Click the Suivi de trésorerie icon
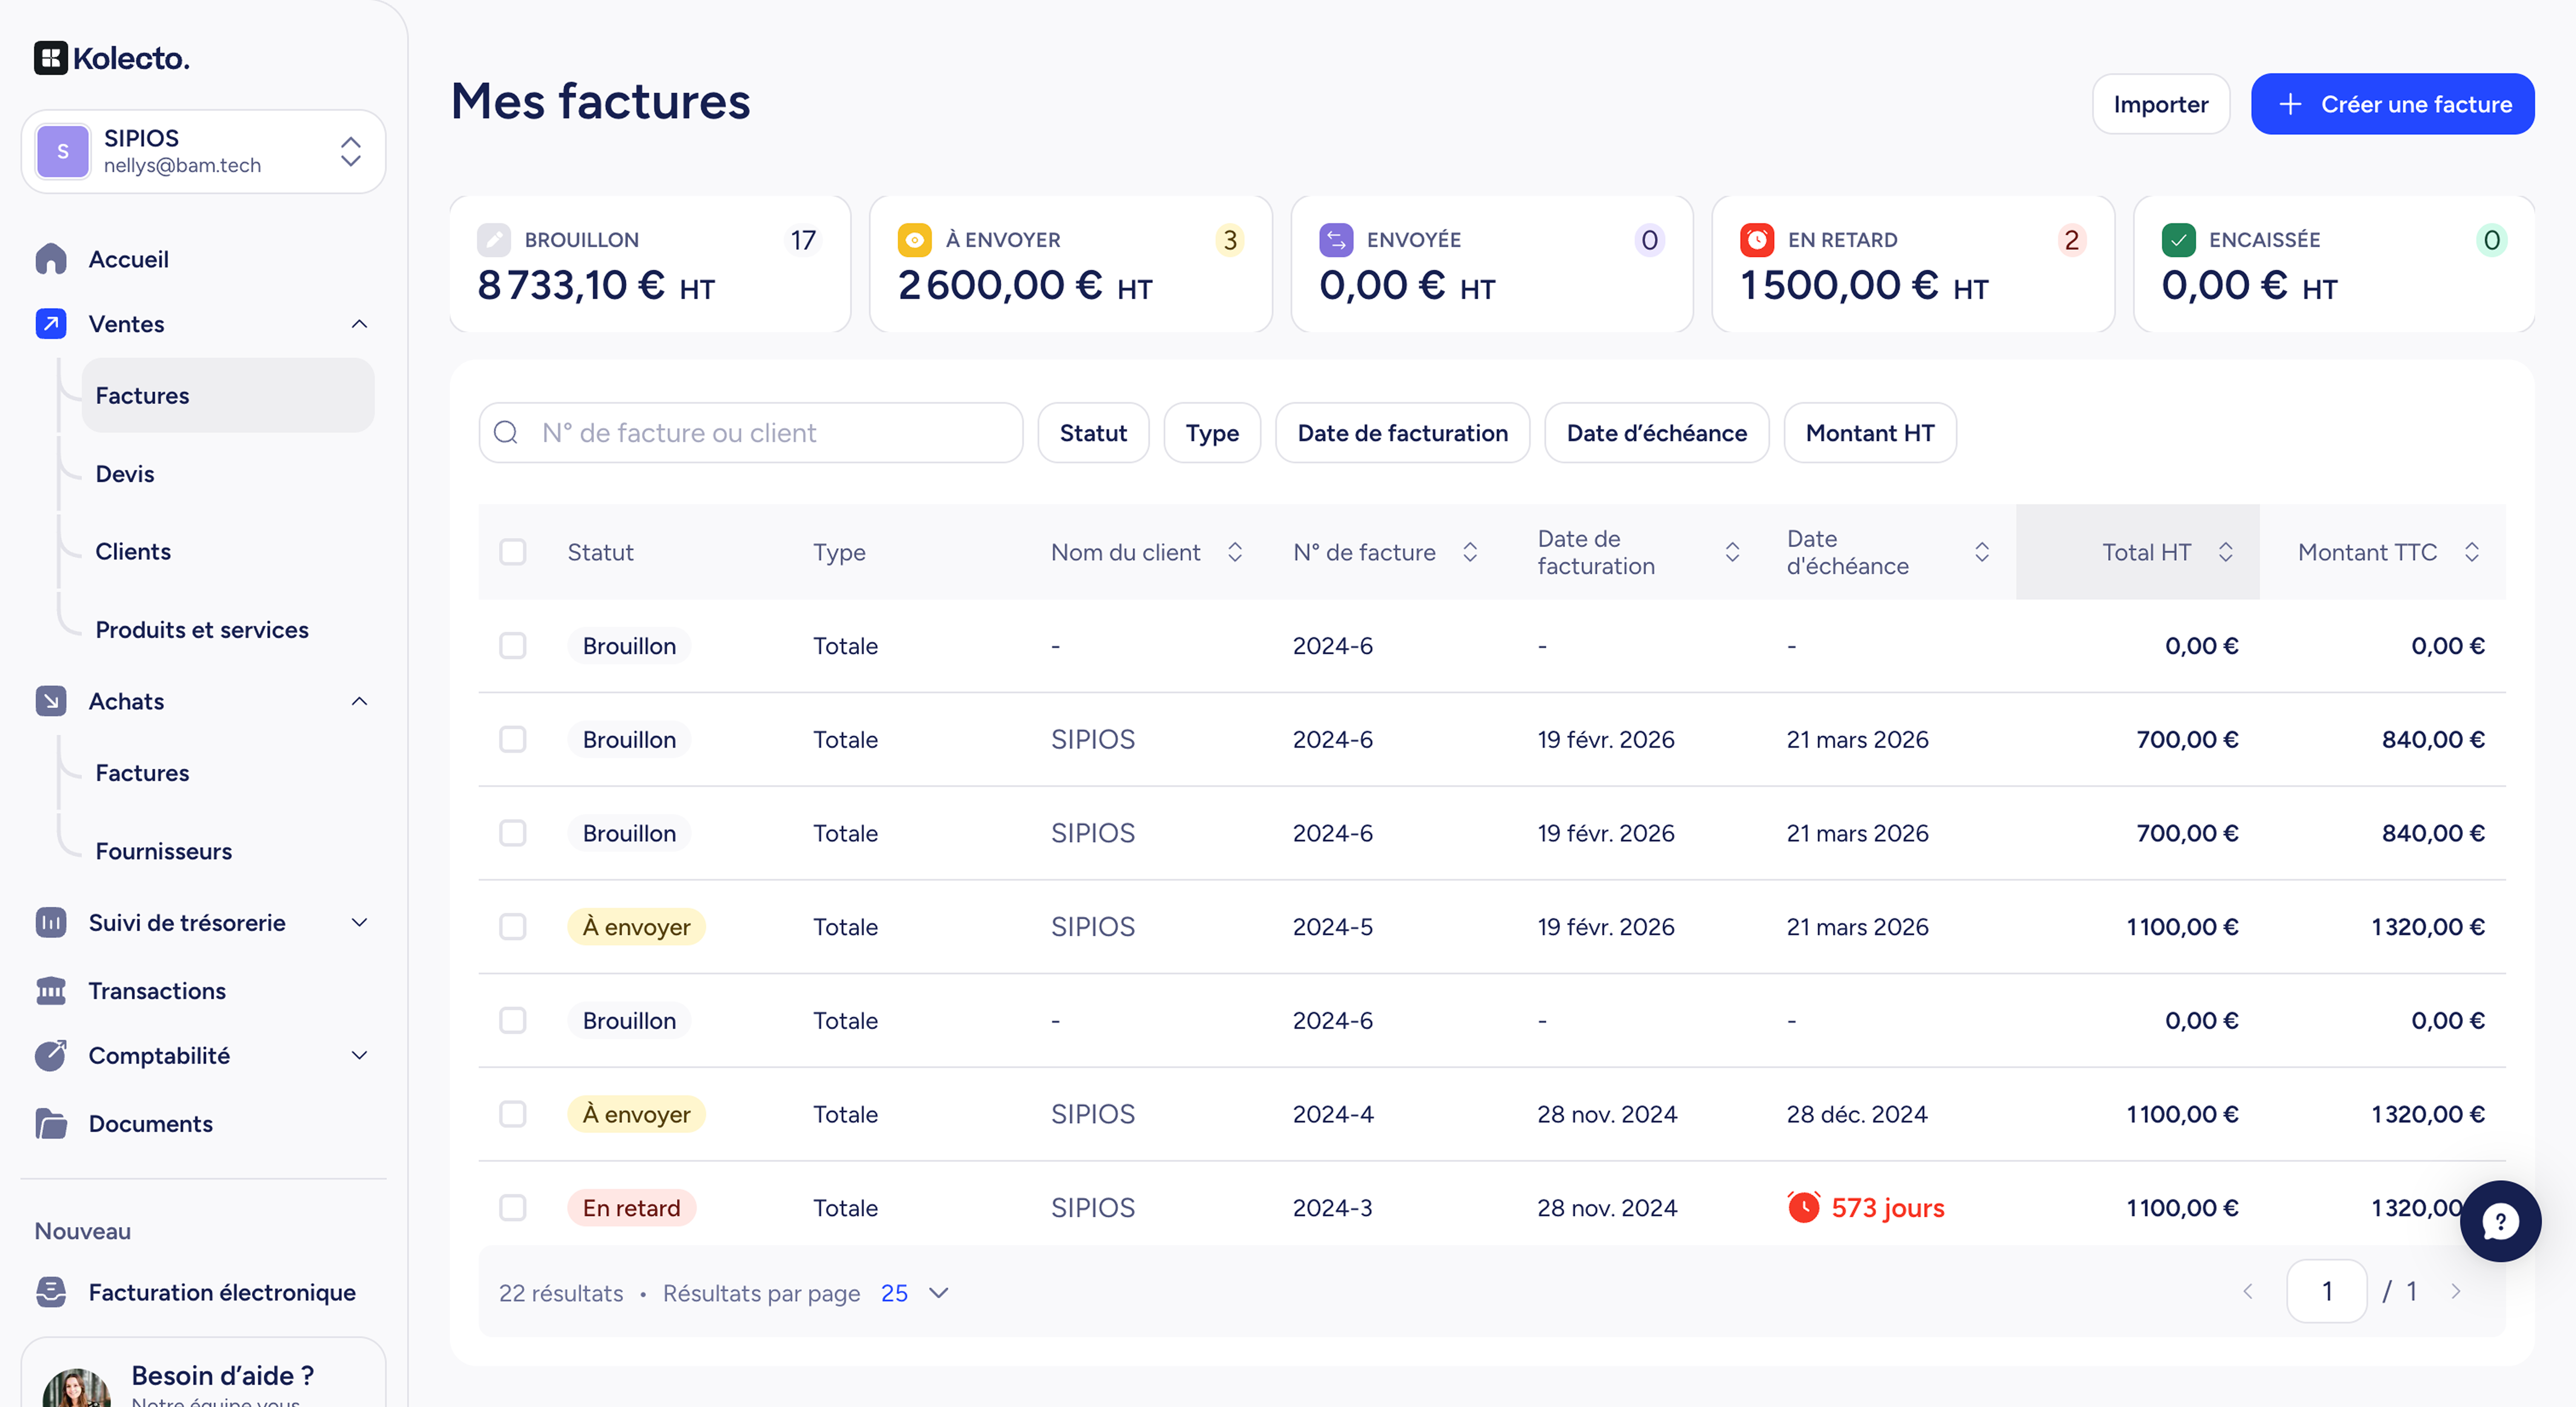 point(51,922)
